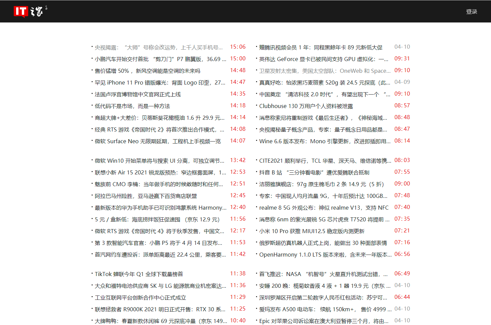This screenshot has height=325, width=491.
Task: Open the 央视揭露 phone number scam article
Action: [158, 47]
